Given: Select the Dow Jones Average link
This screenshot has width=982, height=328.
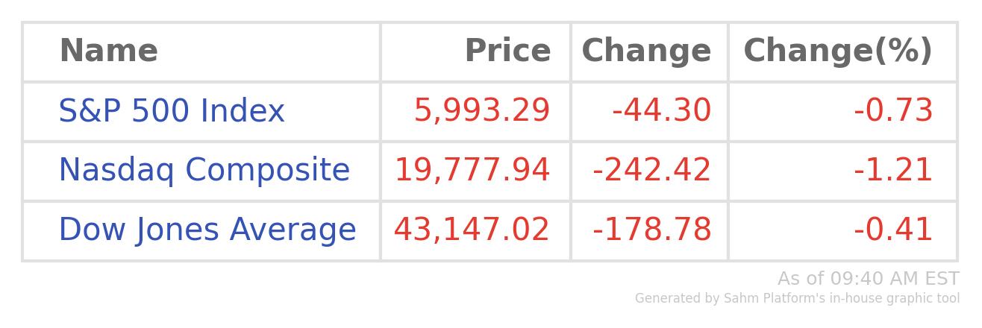Looking at the screenshot, I should pyautogui.click(x=207, y=230).
